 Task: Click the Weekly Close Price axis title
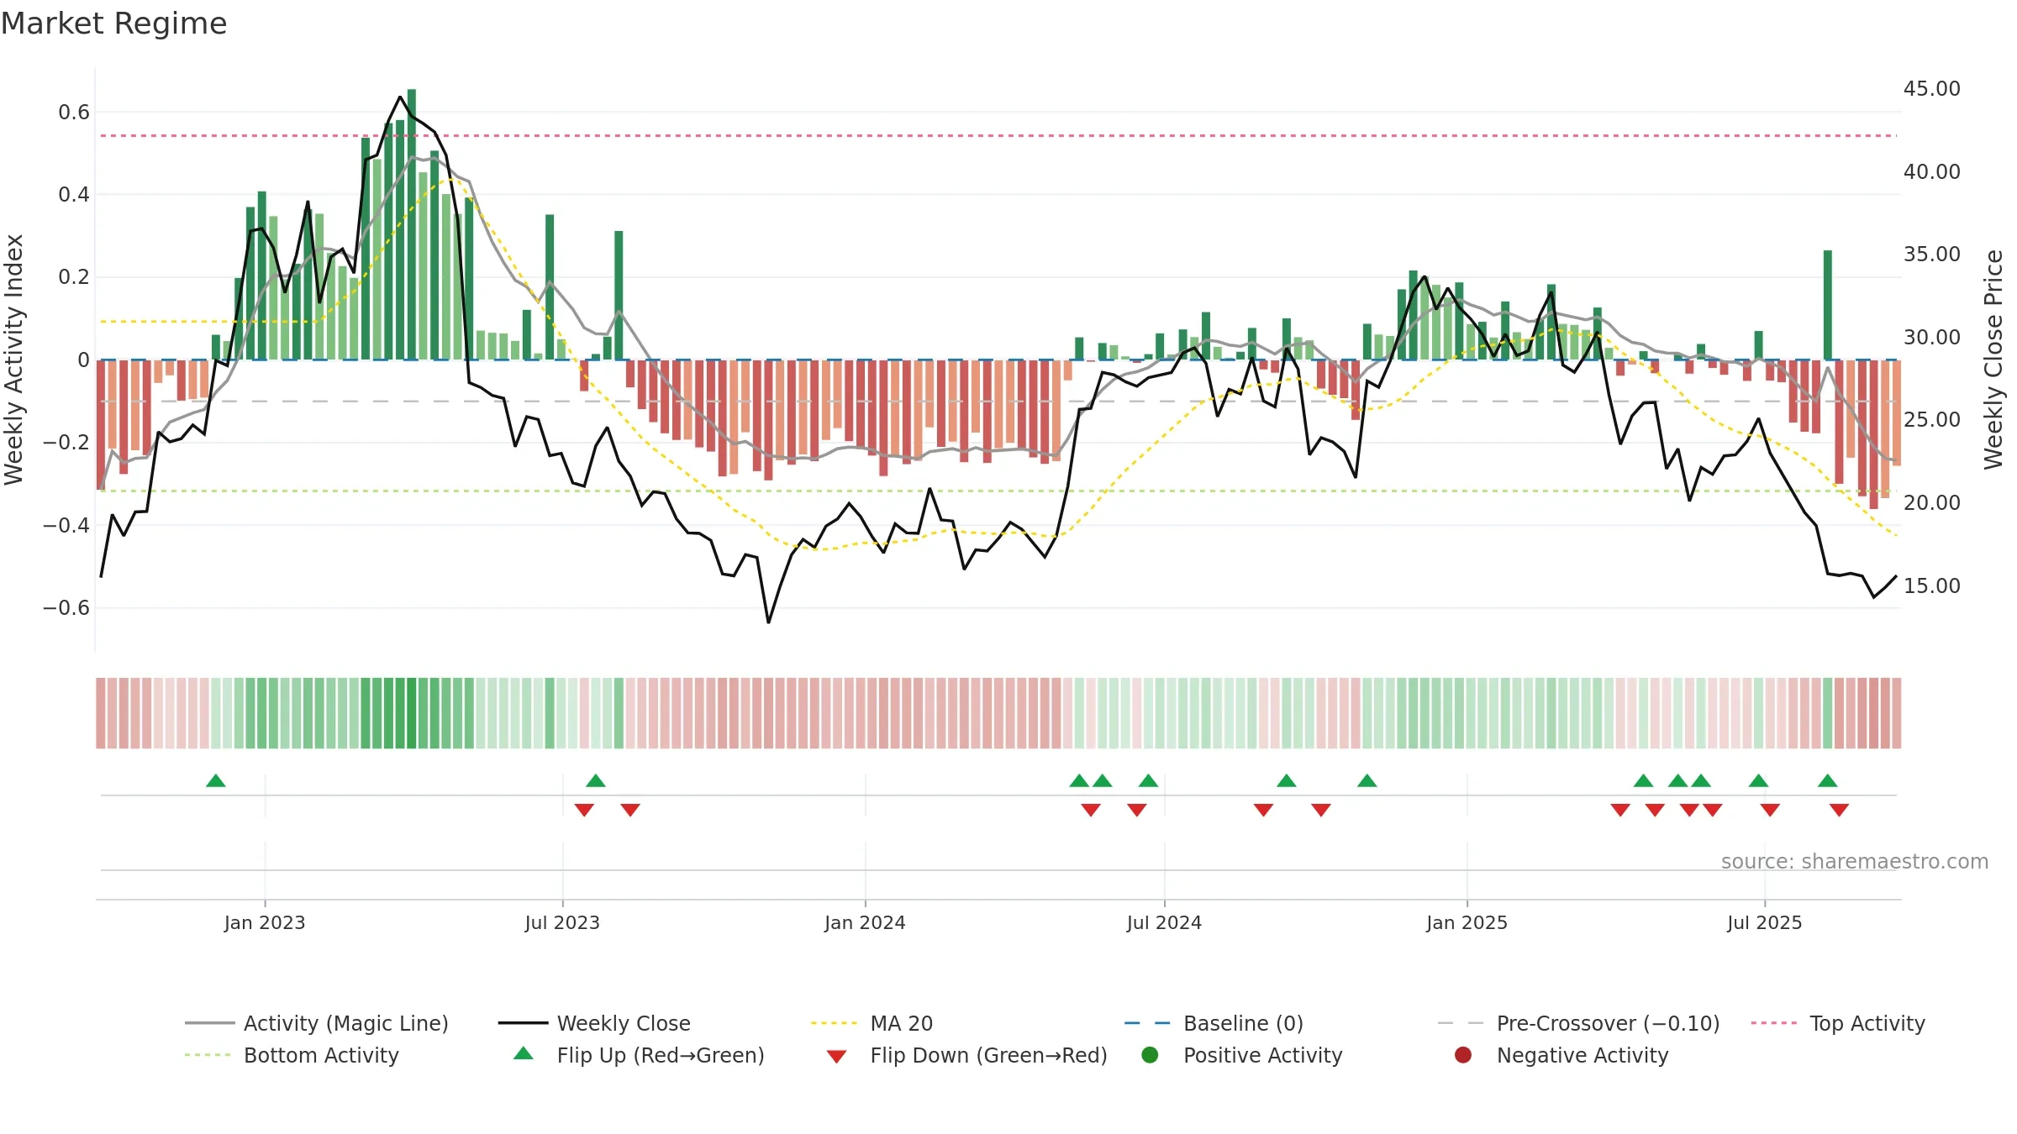tap(1993, 360)
